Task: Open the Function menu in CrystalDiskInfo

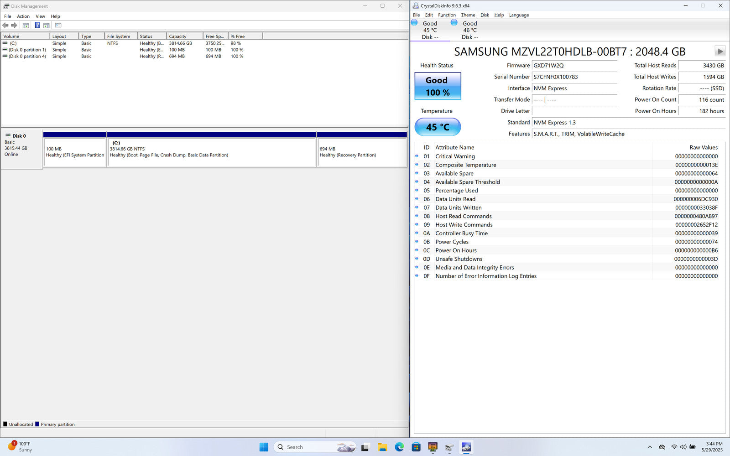Action: pos(447,15)
